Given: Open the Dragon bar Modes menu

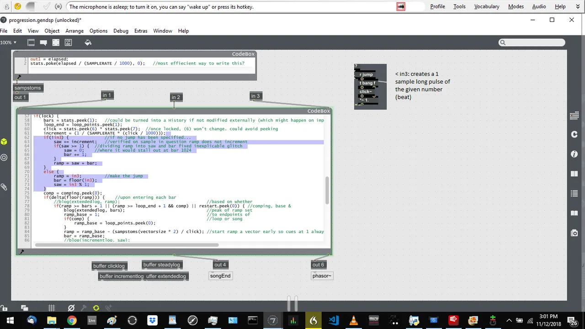Looking at the screenshot, I should coord(516,6).
